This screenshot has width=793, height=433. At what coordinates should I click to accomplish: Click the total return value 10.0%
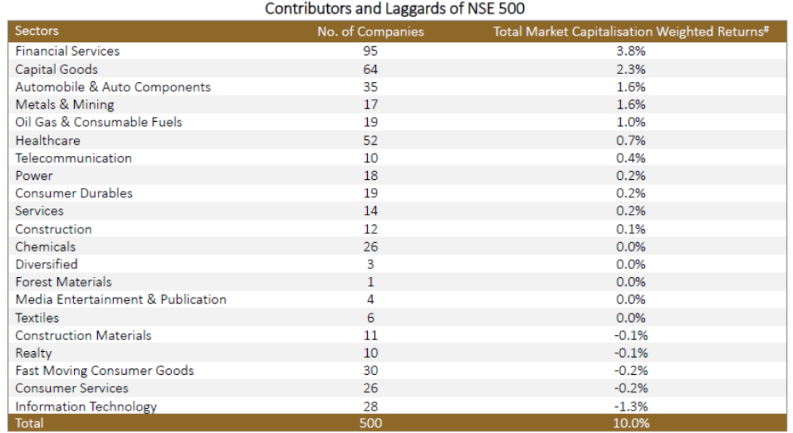click(630, 424)
